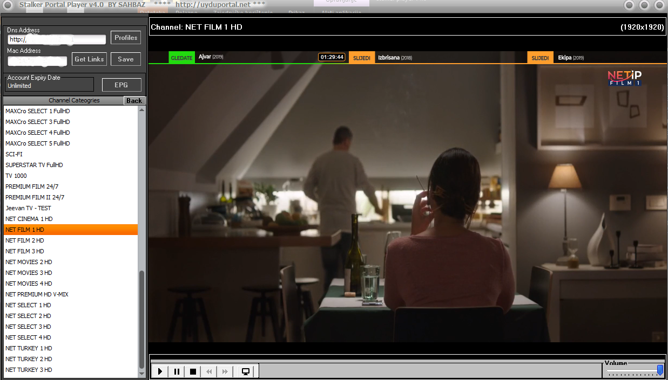Select the TV 1000 channel
668x380 pixels.
point(71,176)
